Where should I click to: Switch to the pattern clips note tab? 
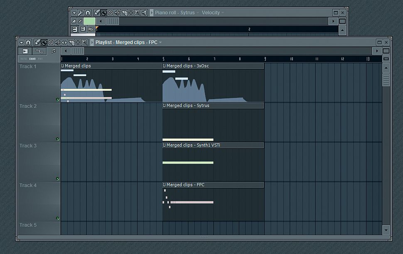[x=53, y=51]
